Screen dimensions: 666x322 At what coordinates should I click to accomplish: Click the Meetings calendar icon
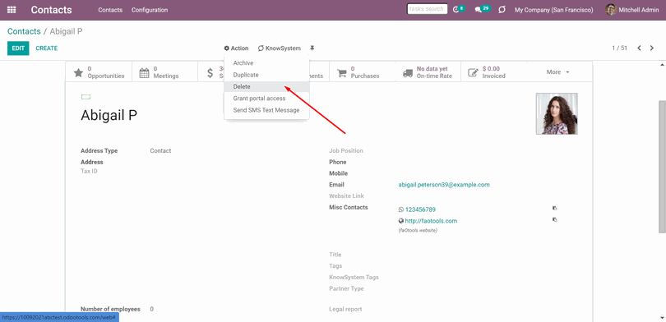[x=145, y=72]
